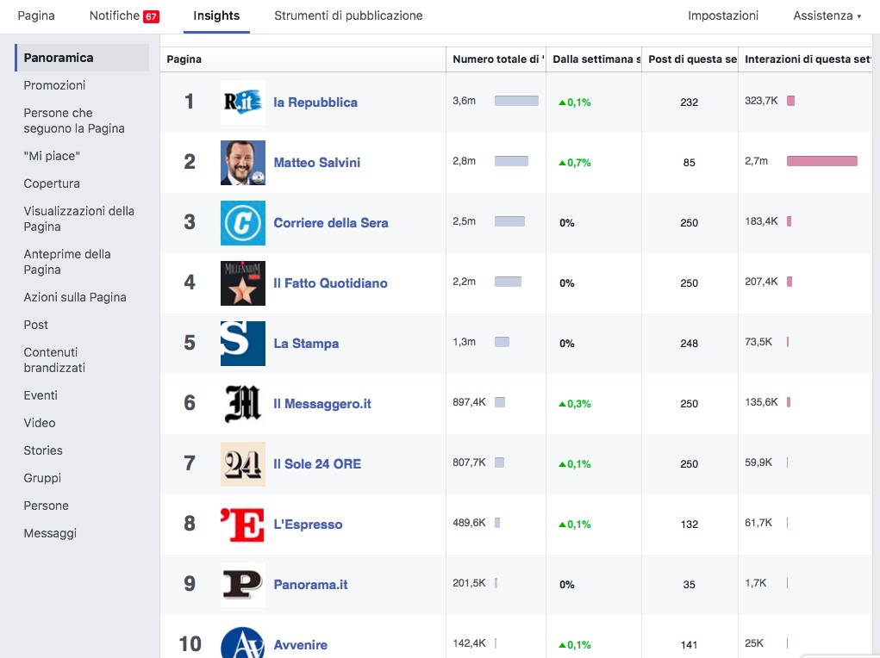Click Matteo Salvini's pink interactions bar
The height and width of the screenshot is (658, 880).
(x=821, y=161)
